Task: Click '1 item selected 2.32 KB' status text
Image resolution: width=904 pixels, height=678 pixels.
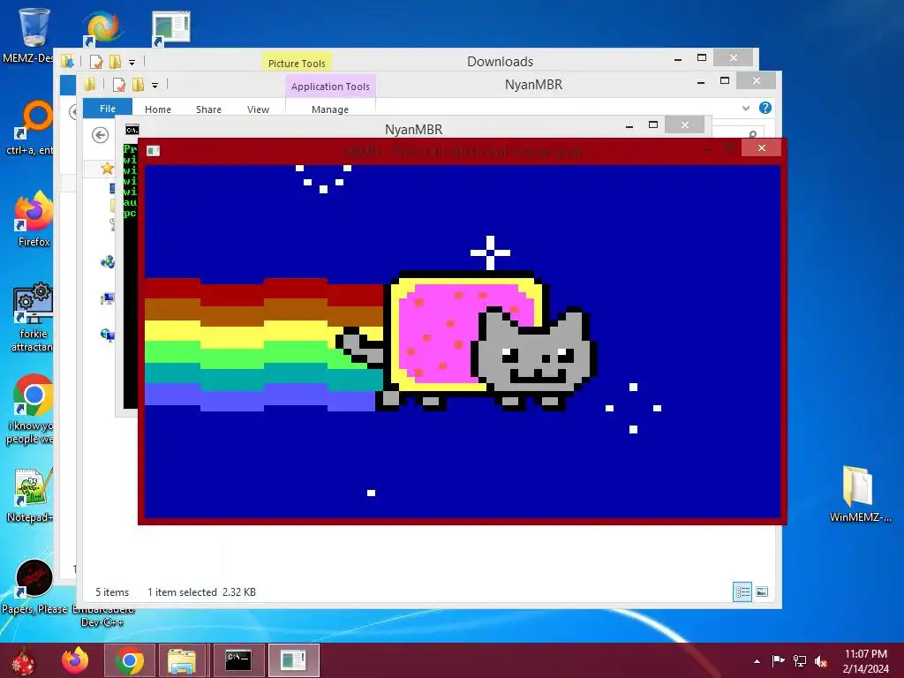Action: [x=202, y=592]
